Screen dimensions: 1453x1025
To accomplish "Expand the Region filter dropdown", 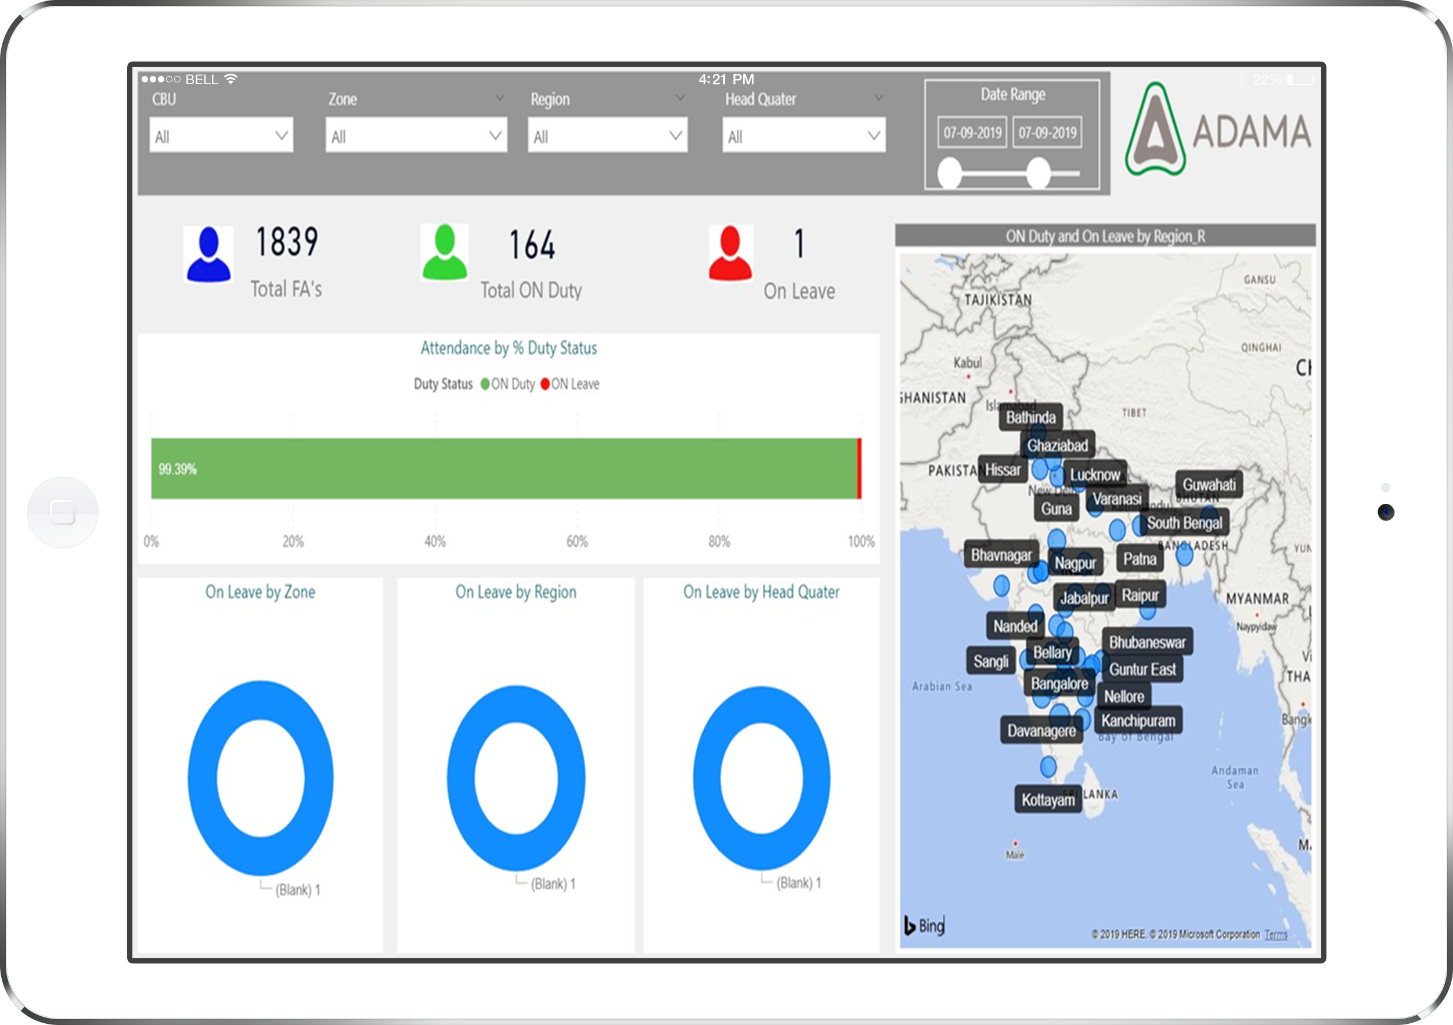I will pyautogui.click(x=608, y=135).
